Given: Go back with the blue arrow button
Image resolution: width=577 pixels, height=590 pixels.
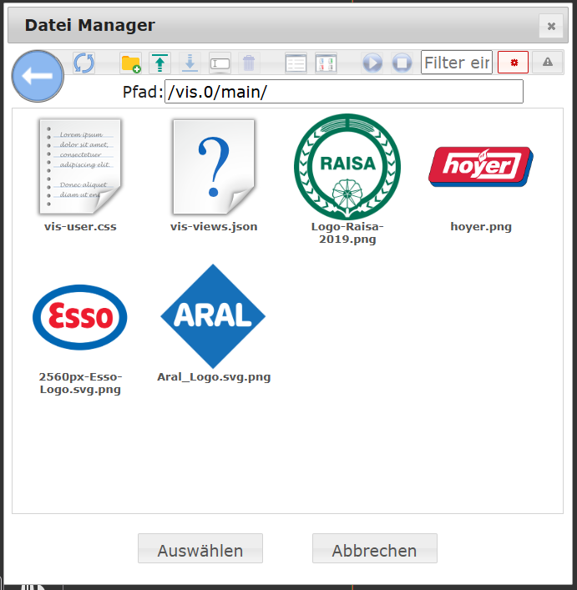Looking at the screenshot, I should (38, 76).
